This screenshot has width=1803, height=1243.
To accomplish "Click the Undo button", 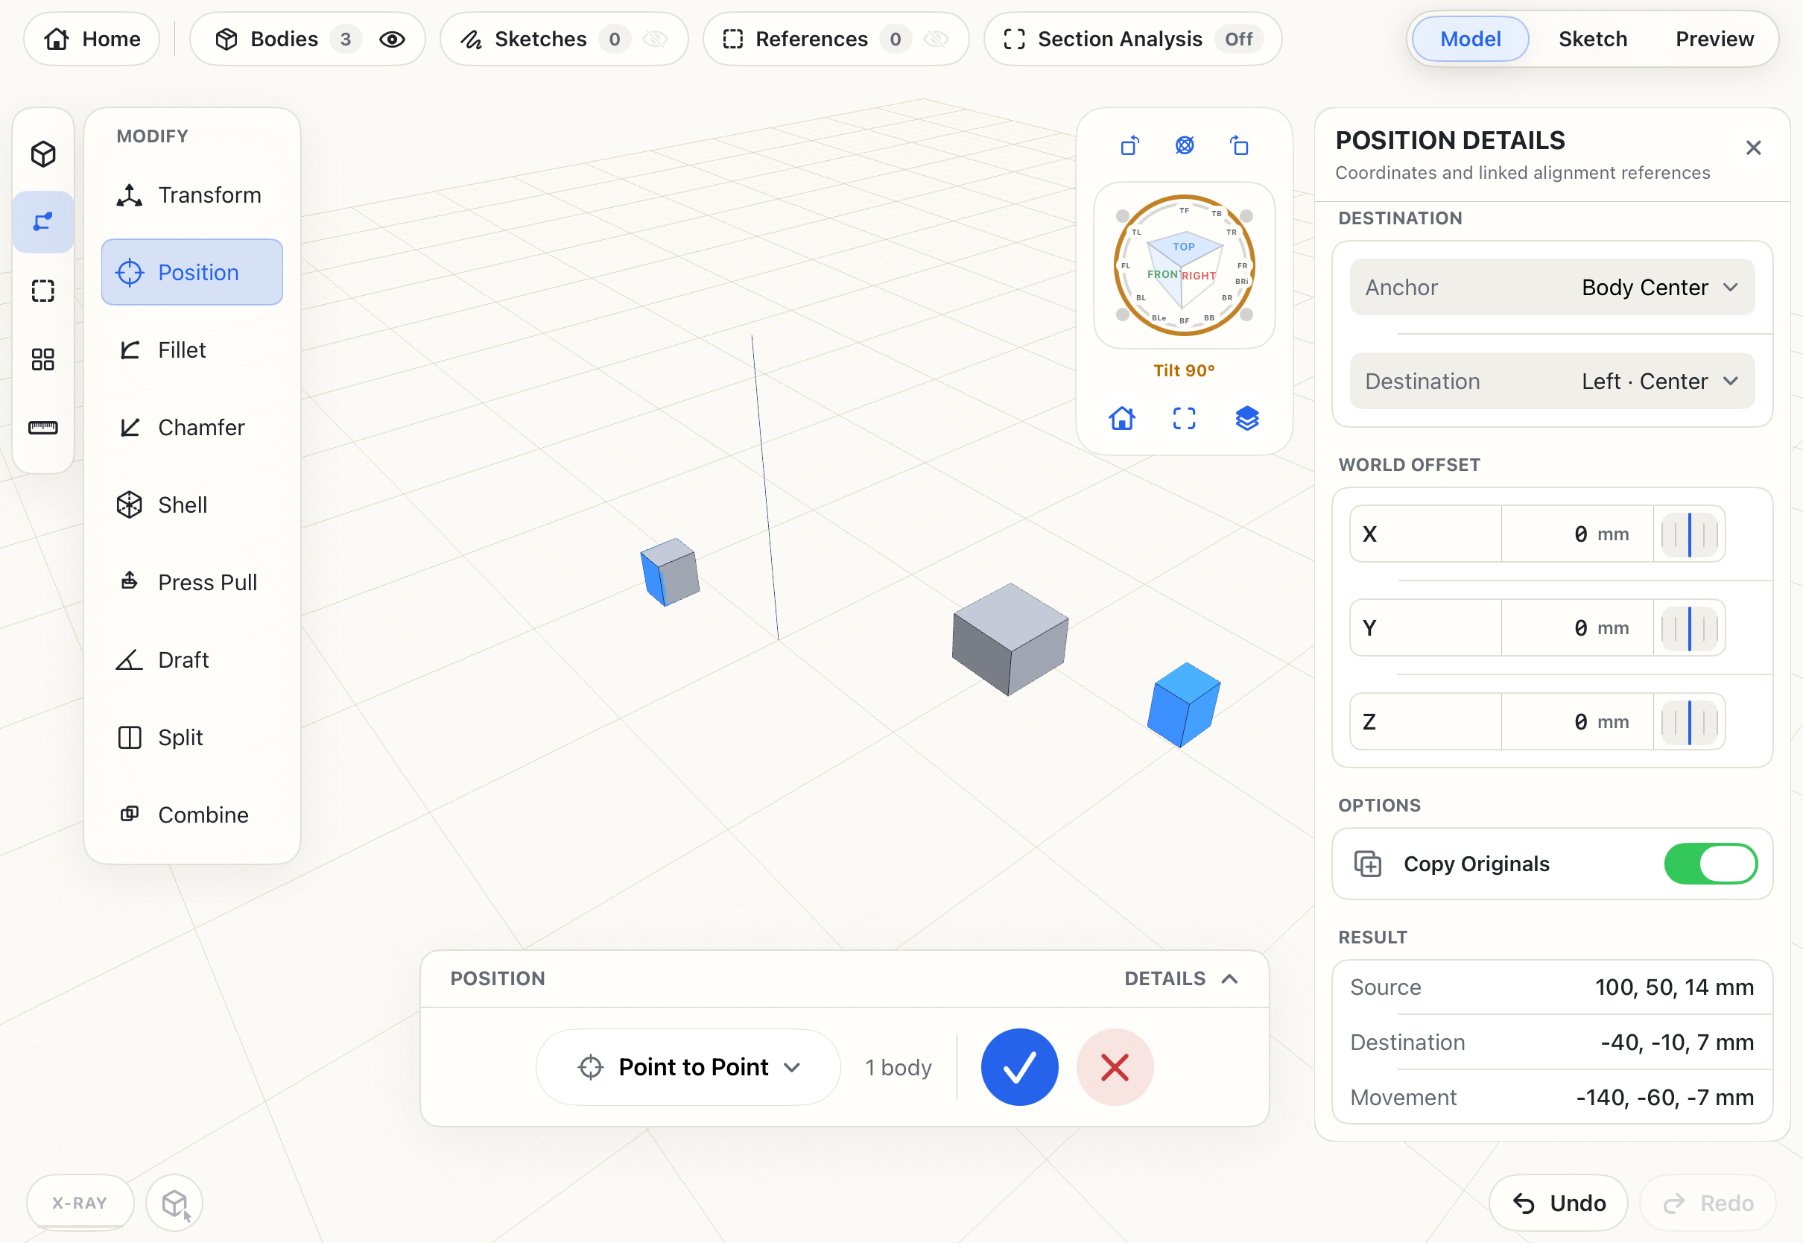I will pos(1559,1204).
